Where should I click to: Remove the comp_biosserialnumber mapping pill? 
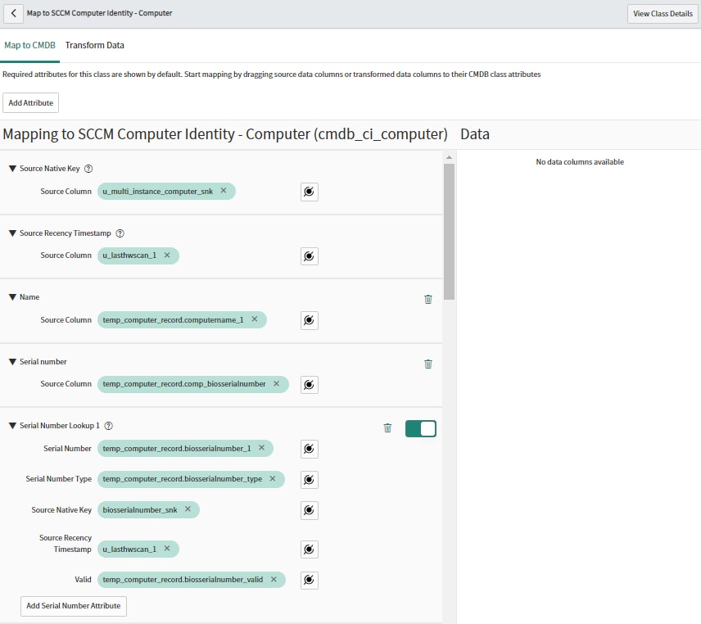[x=276, y=383]
